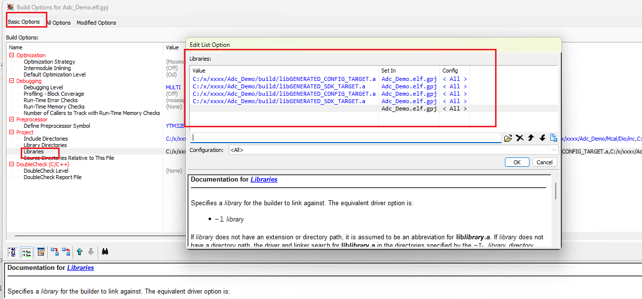This screenshot has width=642, height=299.
Task: Open the Configuration <All> dropdown
Action: click(554, 150)
